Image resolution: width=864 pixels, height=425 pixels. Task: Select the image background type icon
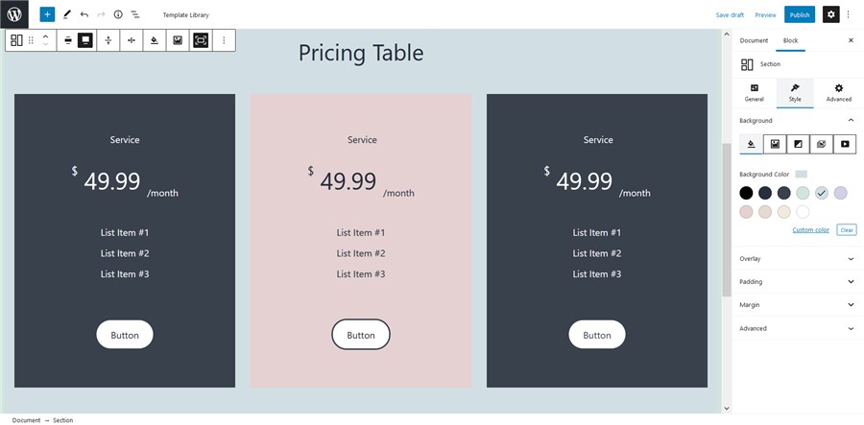click(775, 144)
